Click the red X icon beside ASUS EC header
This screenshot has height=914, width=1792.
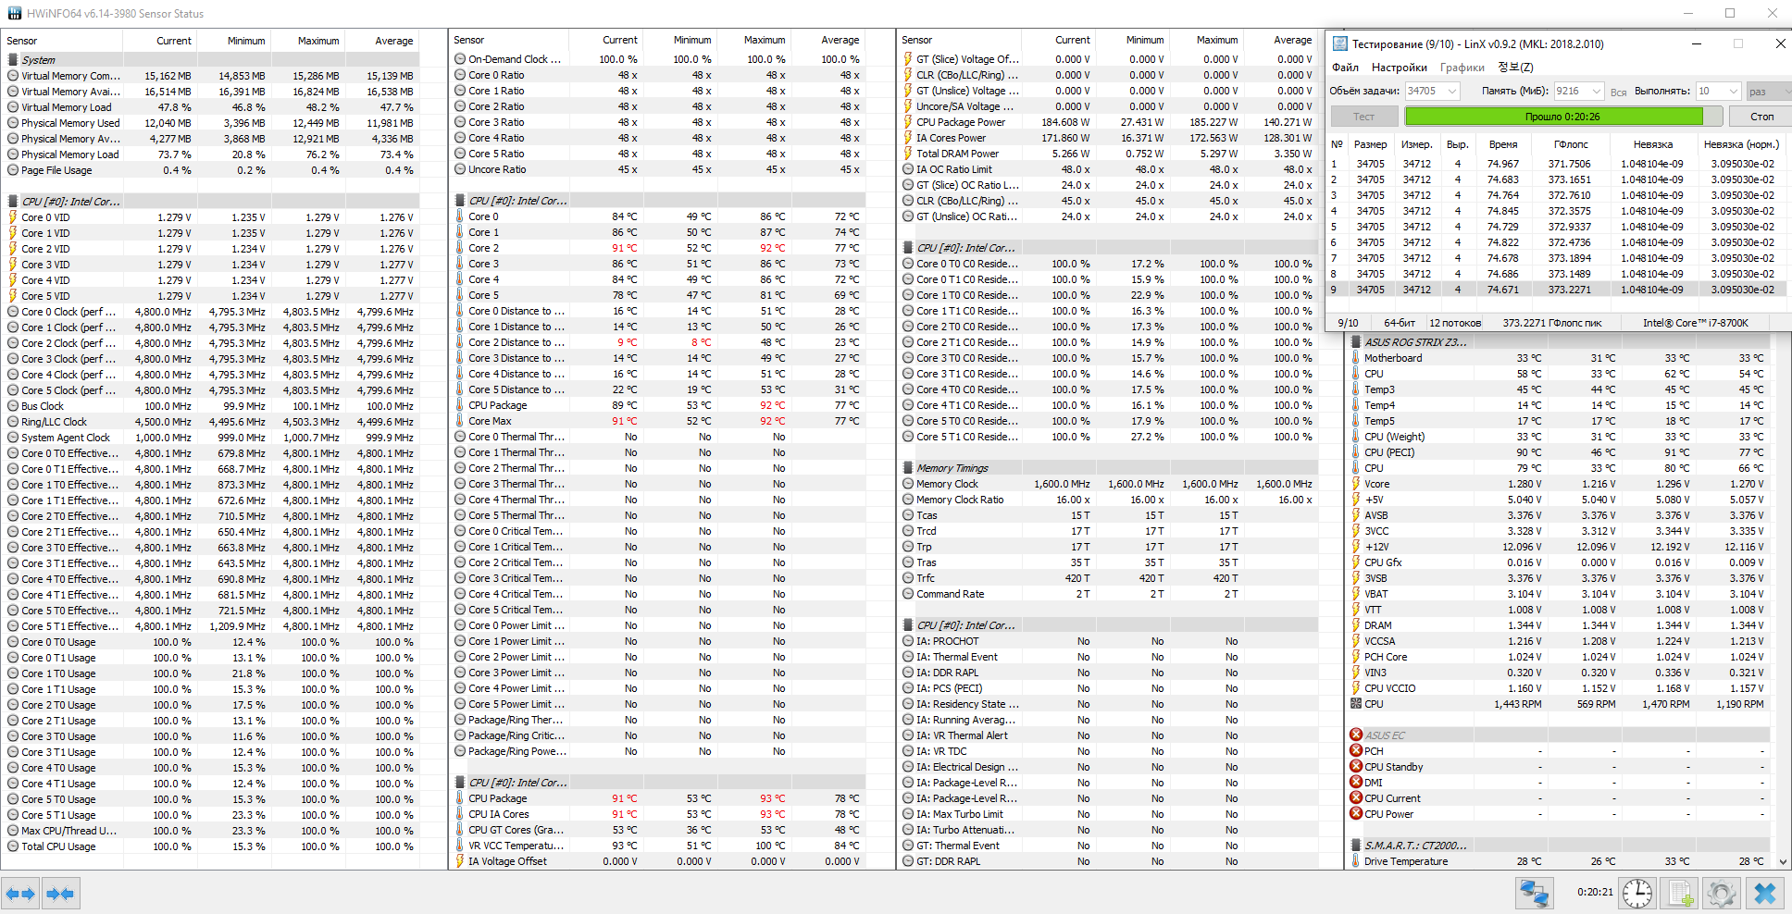(x=1356, y=735)
